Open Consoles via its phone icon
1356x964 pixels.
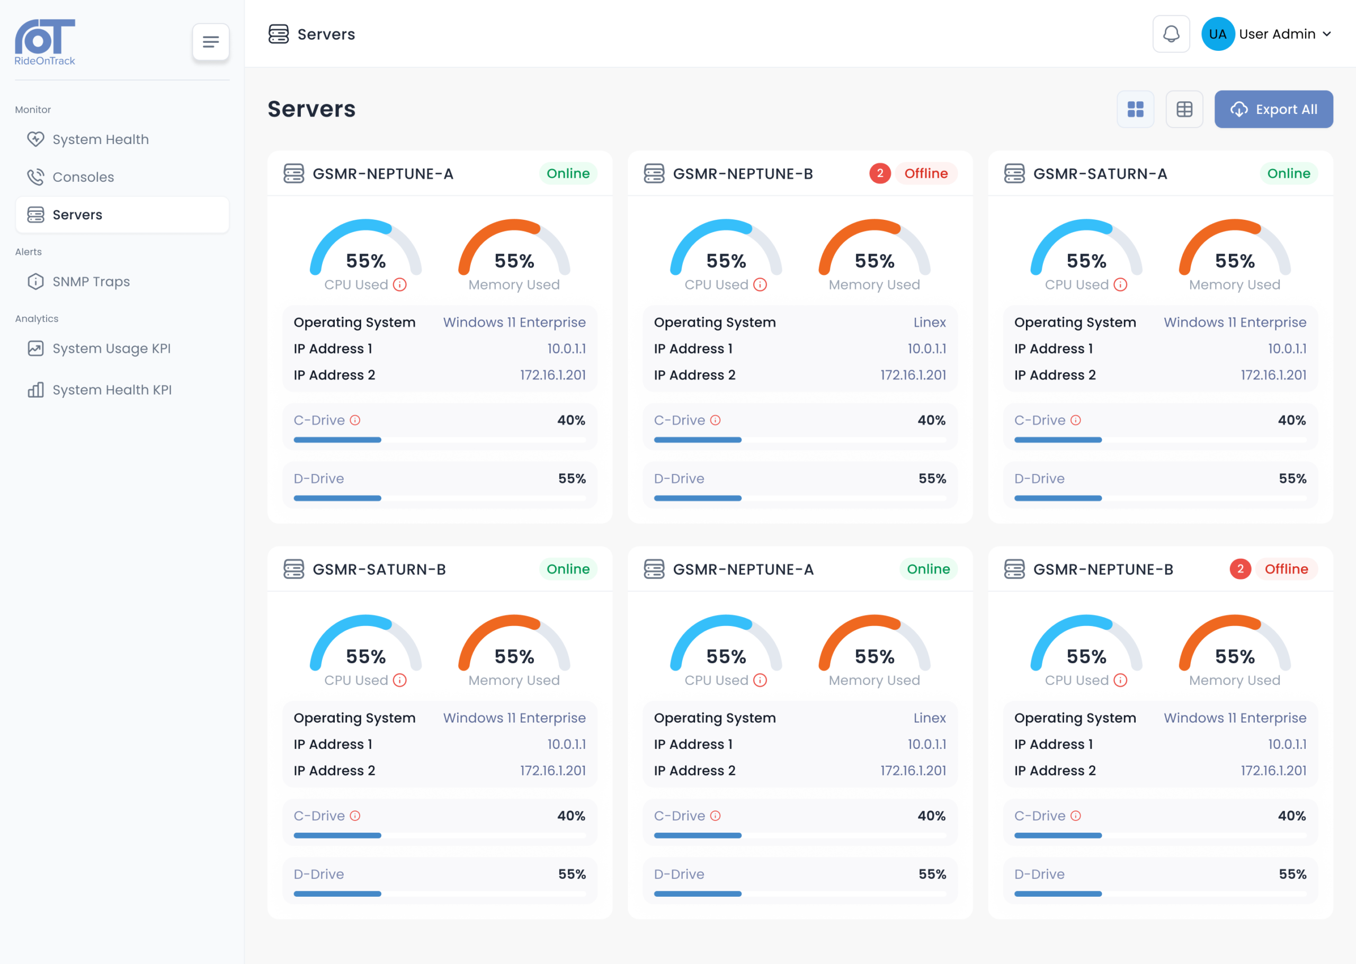[35, 177]
